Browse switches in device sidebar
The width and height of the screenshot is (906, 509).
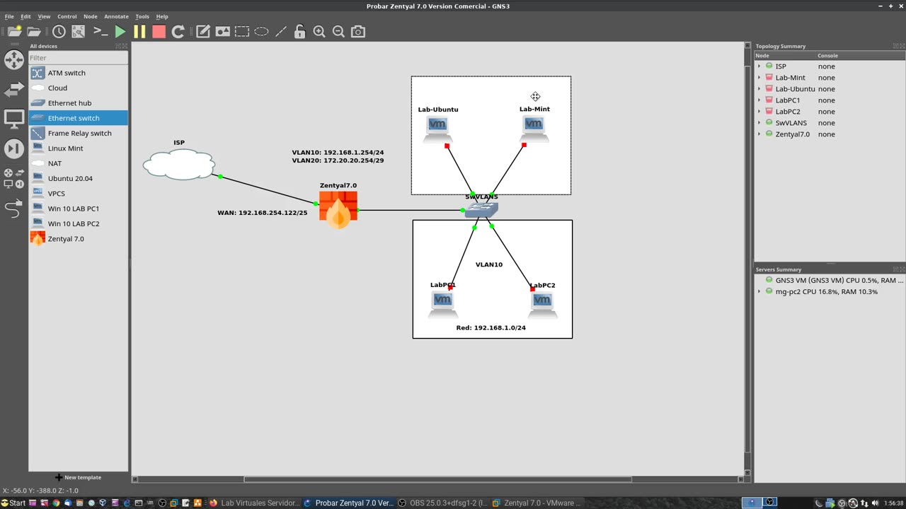pos(14,89)
